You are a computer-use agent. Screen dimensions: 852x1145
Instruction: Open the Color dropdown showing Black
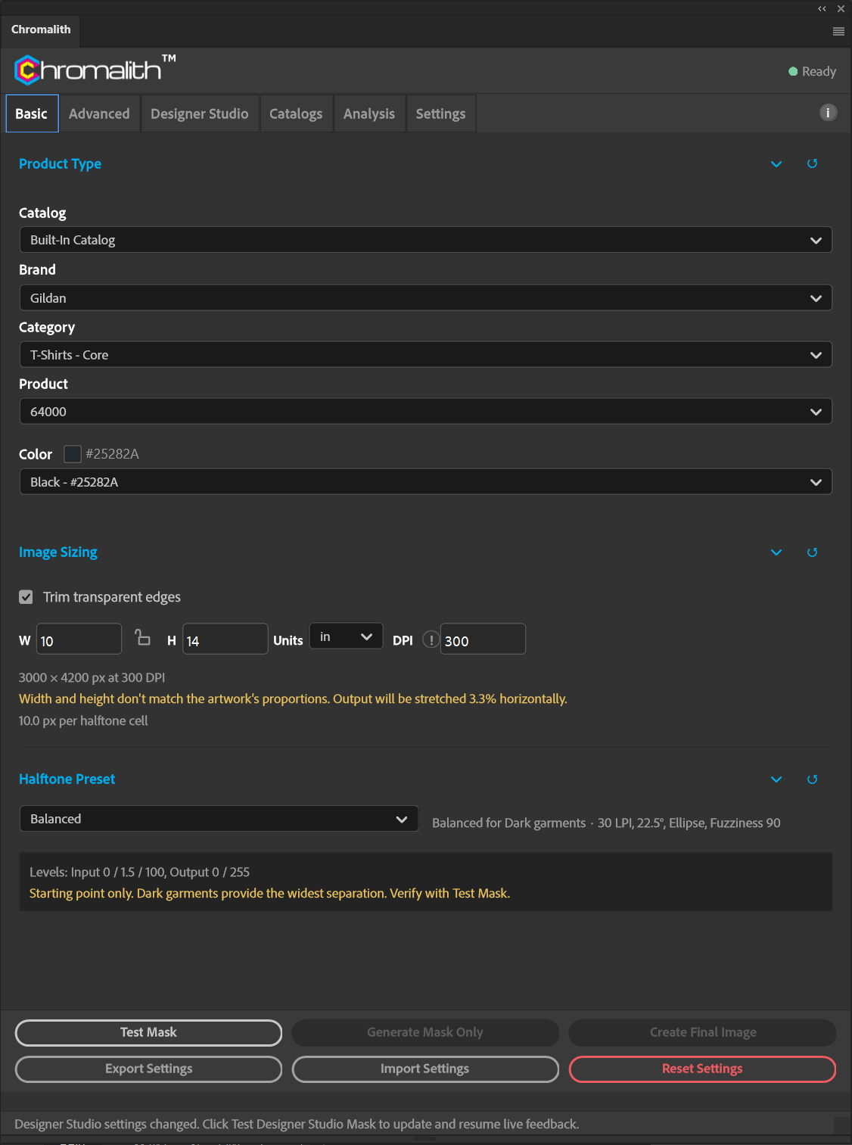pyautogui.click(x=425, y=482)
